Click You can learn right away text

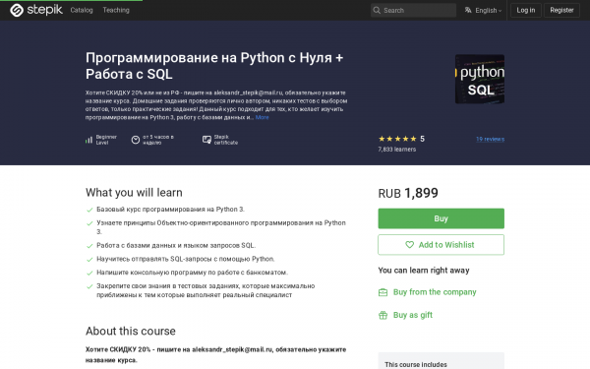point(424,271)
